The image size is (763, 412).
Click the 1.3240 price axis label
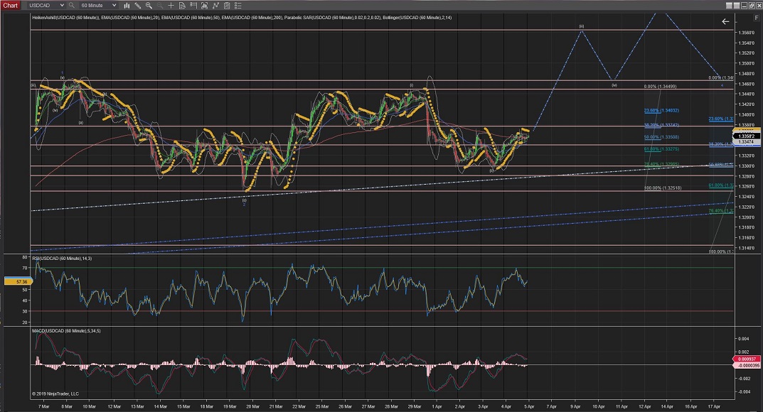click(747, 197)
